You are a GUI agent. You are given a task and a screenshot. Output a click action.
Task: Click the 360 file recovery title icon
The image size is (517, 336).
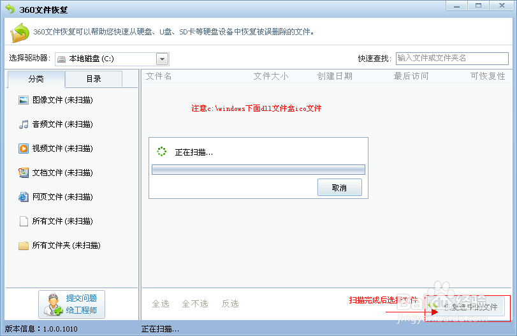10,9
